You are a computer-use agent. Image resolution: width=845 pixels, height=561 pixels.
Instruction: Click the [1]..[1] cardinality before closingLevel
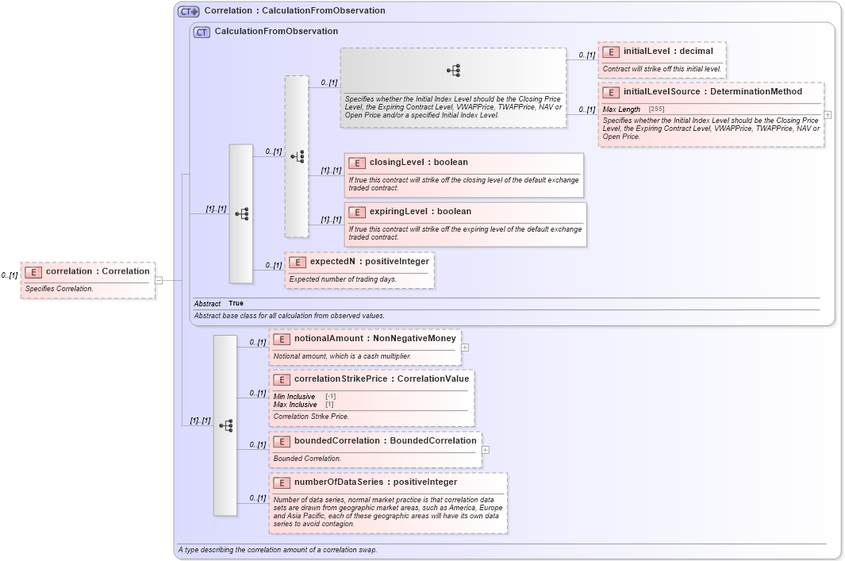click(x=331, y=171)
